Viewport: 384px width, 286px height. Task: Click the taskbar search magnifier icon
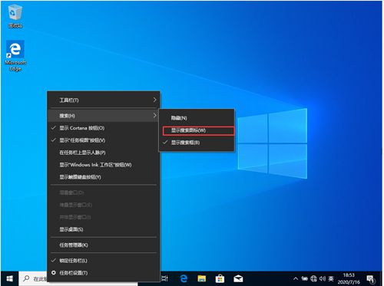pos(26,278)
